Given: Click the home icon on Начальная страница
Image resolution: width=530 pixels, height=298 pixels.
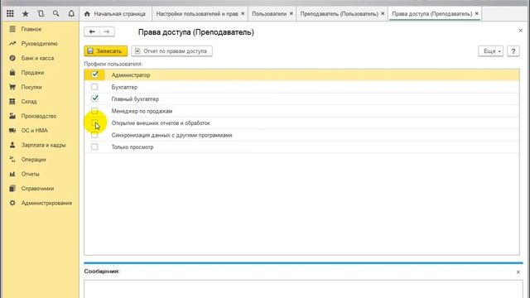Looking at the screenshot, I should pos(87,14).
